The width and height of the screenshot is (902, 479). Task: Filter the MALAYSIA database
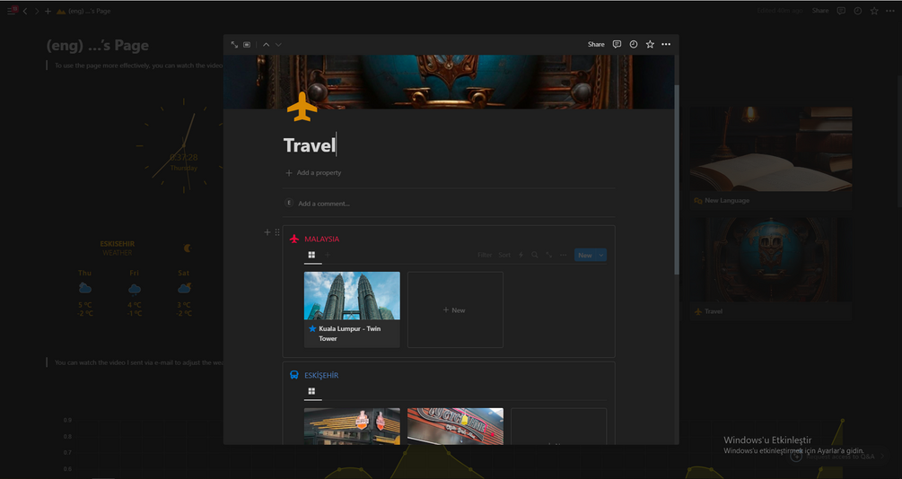[485, 255]
